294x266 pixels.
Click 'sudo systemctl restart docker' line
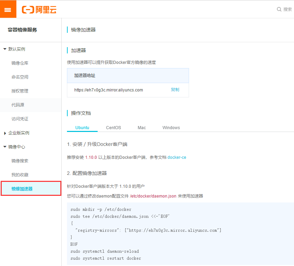click(x=106, y=258)
